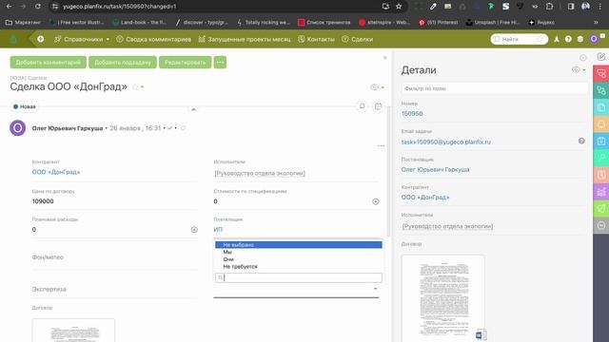609x342 pixels.
Task: Open the ООО «ДонГрад» link in the Контрагент field
Action: [x=56, y=172]
